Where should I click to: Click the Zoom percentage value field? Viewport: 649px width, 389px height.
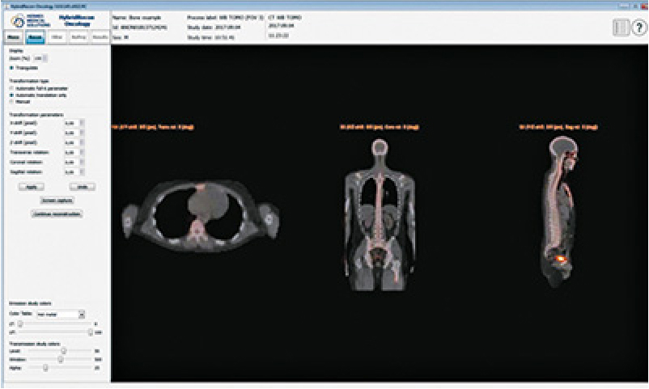coord(38,58)
